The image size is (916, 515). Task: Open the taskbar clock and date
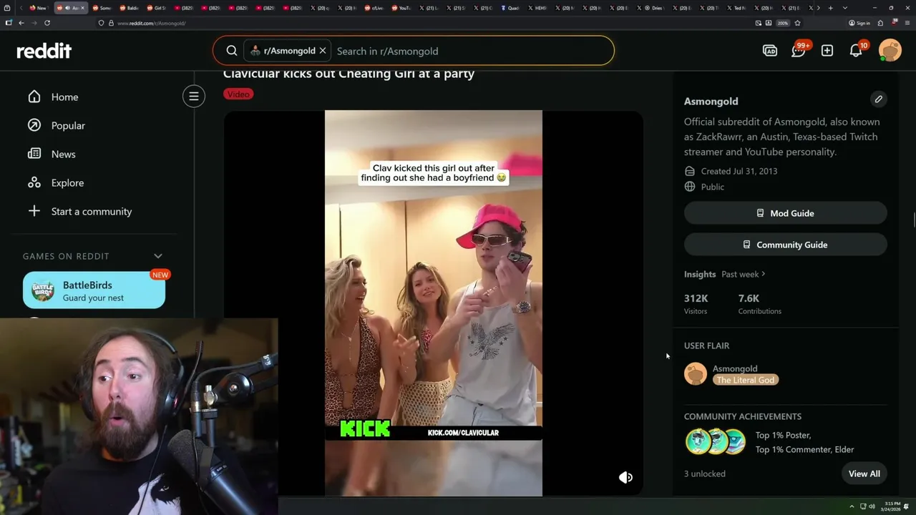892,506
